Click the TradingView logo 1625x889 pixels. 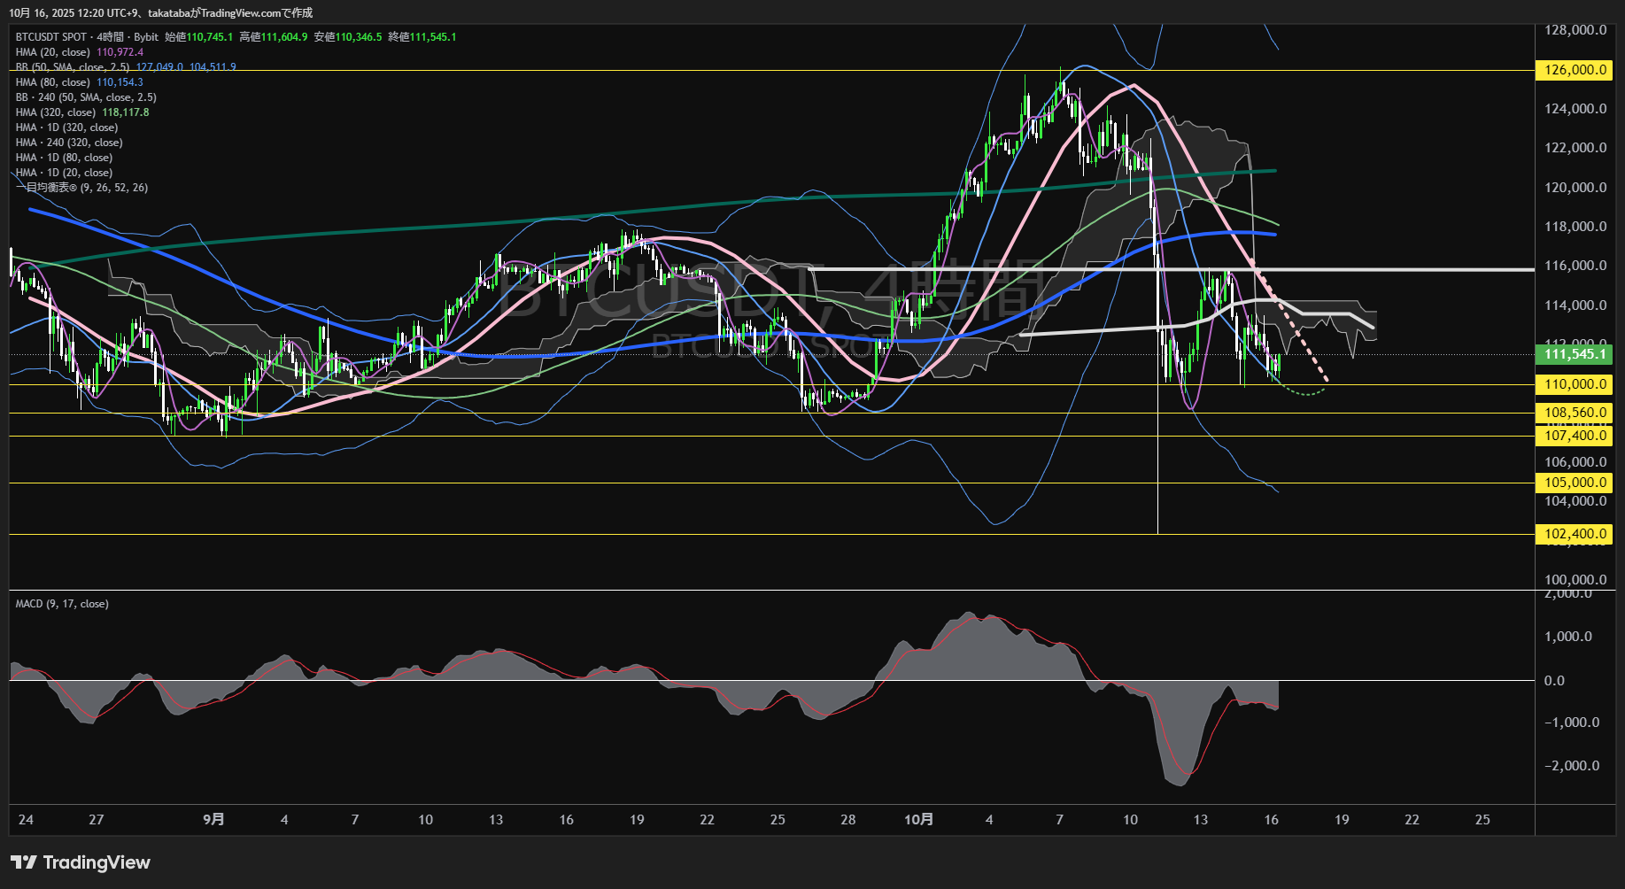click(81, 862)
